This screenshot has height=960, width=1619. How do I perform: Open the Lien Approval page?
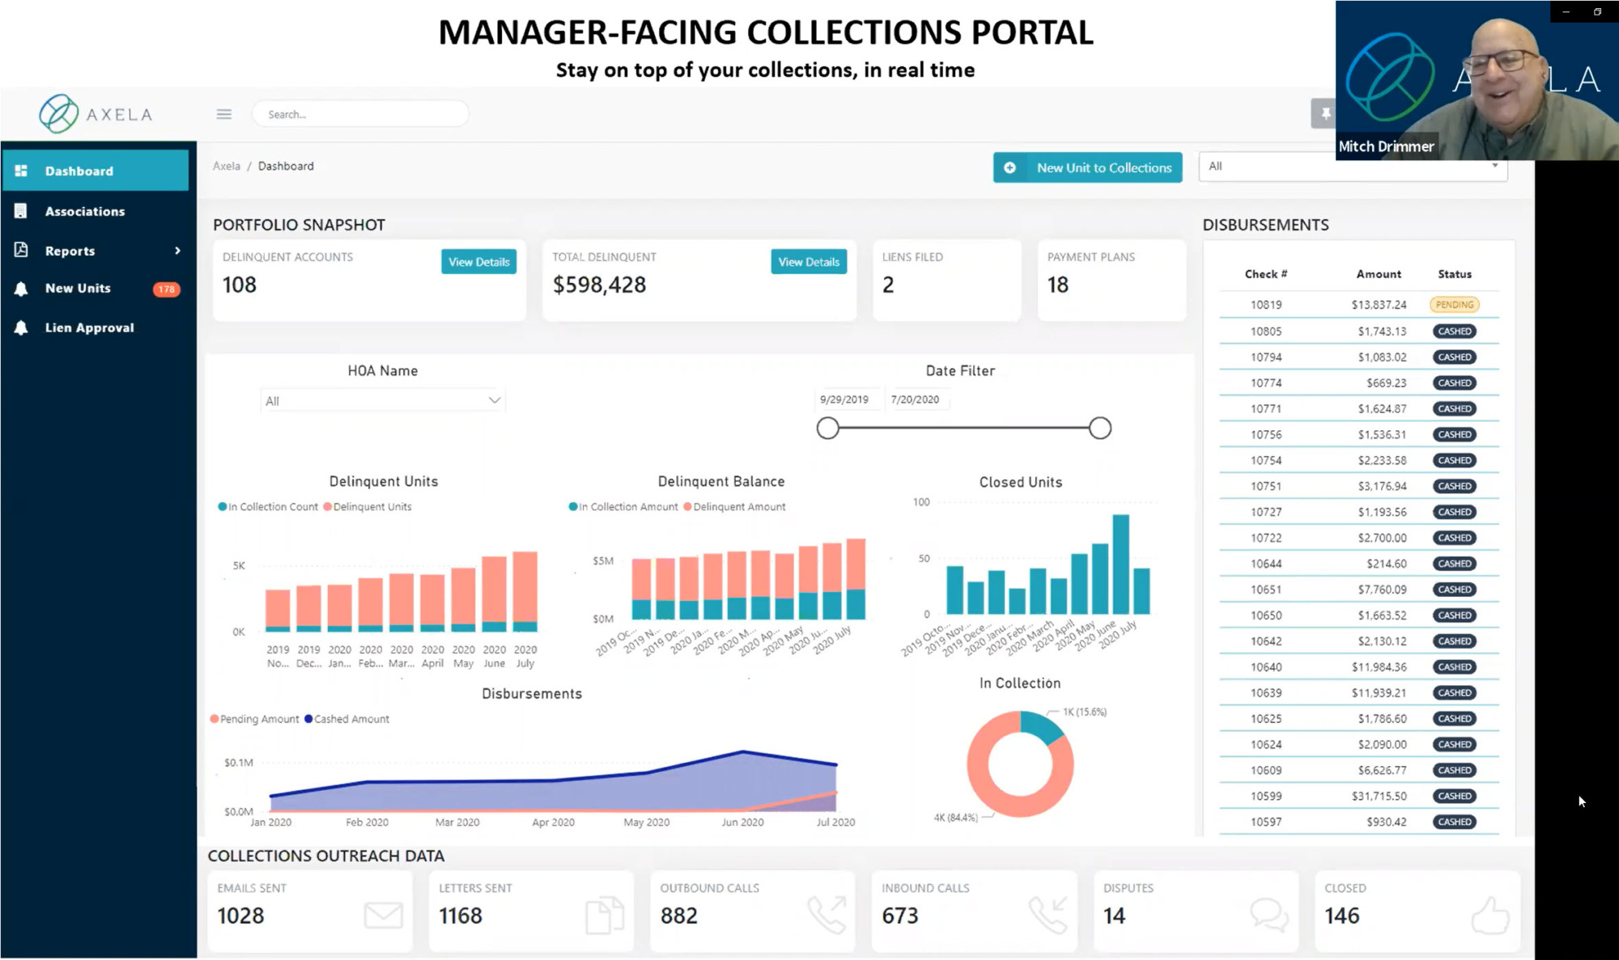(x=89, y=328)
